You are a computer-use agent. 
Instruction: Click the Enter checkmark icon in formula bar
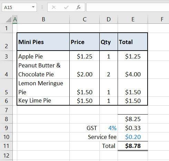[66, 7]
